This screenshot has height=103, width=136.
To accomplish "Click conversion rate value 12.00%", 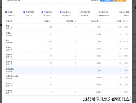I will 98,49.
